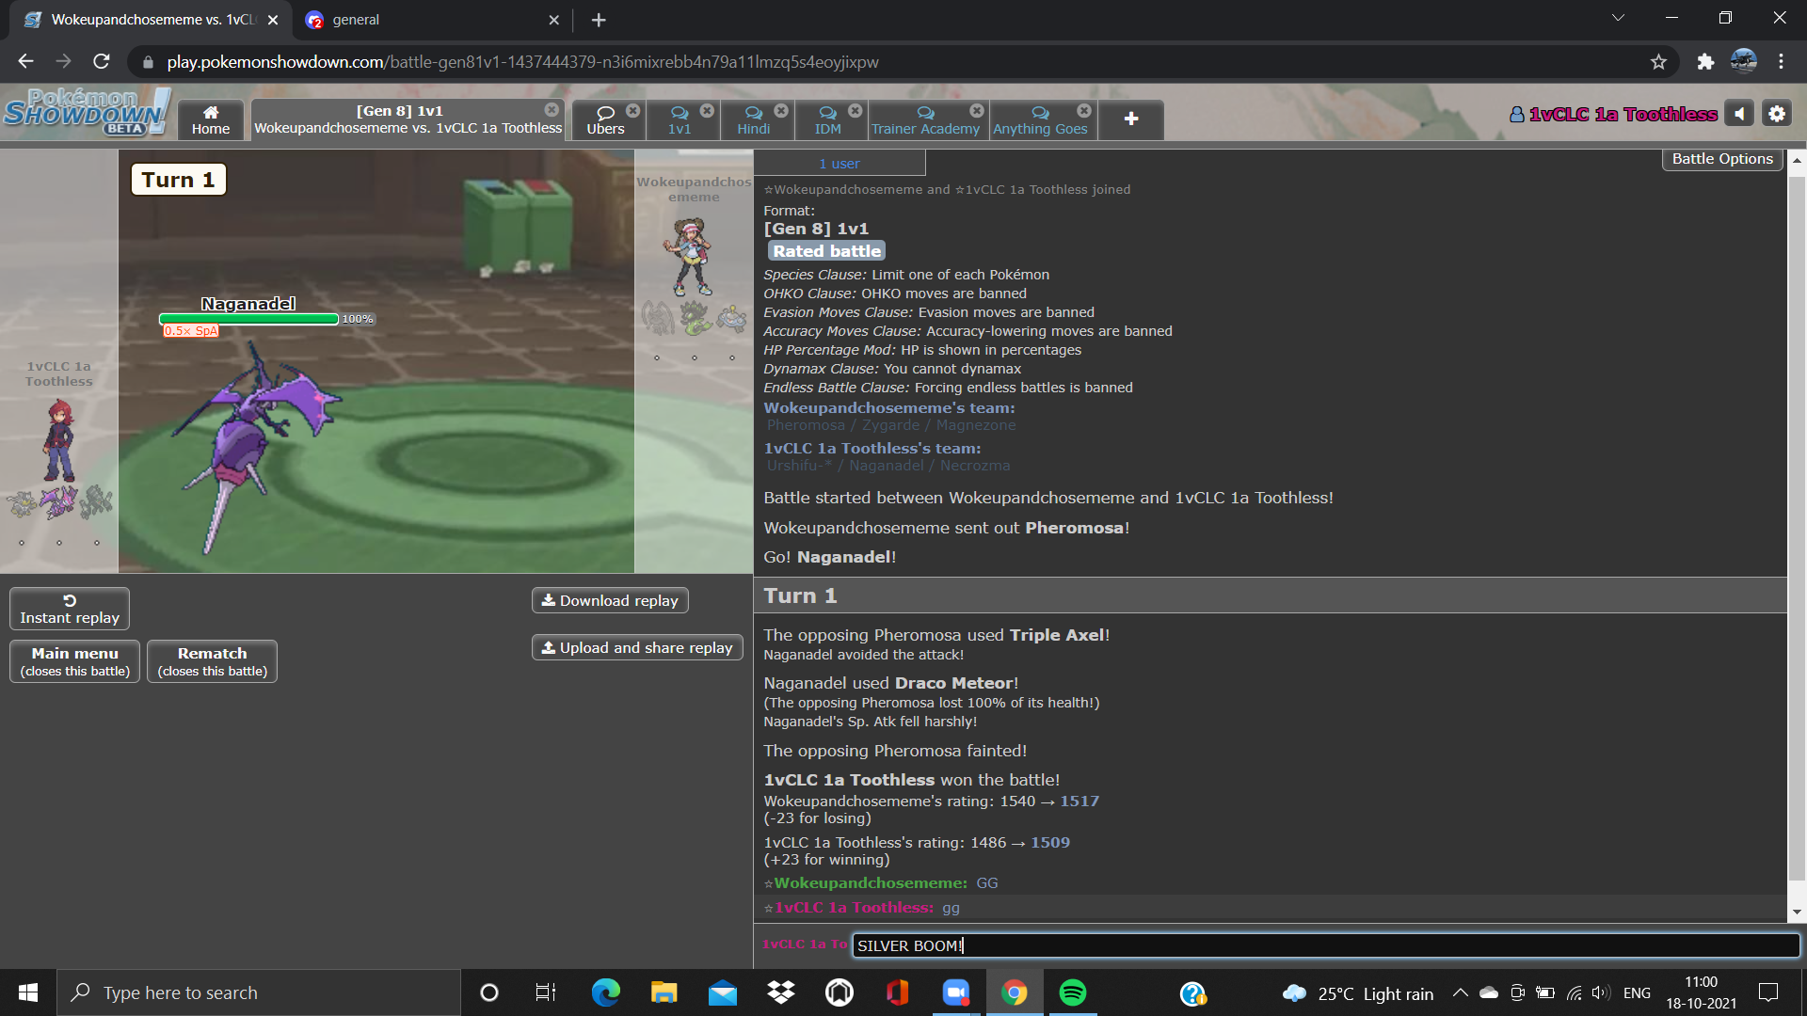Upload and share the replay
Image resolution: width=1807 pixels, height=1016 pixels.
coord(637,647)
